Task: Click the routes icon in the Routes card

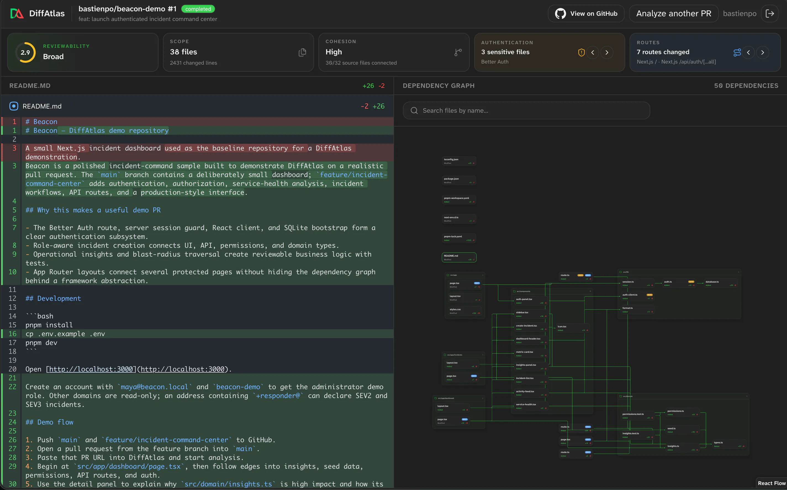Action: tap(737, 52)
